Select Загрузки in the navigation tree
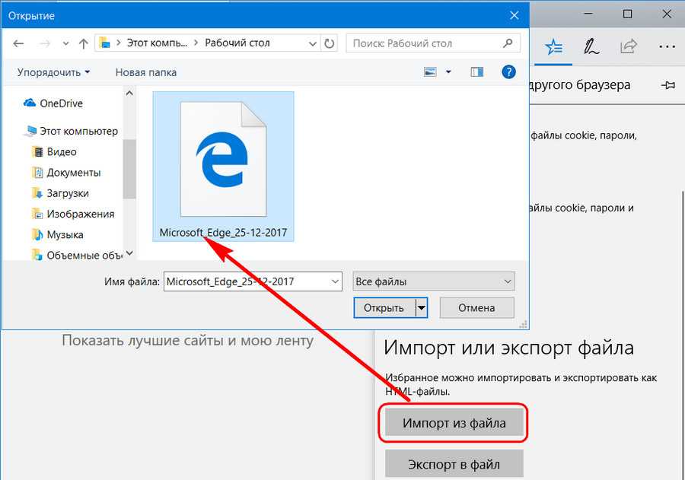The width and height of the screenshot is (685, 480). (x=68, y=193)
